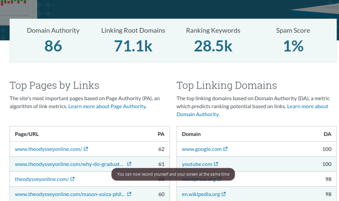Open the why-do-graduat... page URL link
339x201 pixels.
(x=69, y=164)
